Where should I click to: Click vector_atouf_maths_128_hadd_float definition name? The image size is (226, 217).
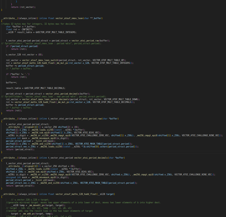76,194
